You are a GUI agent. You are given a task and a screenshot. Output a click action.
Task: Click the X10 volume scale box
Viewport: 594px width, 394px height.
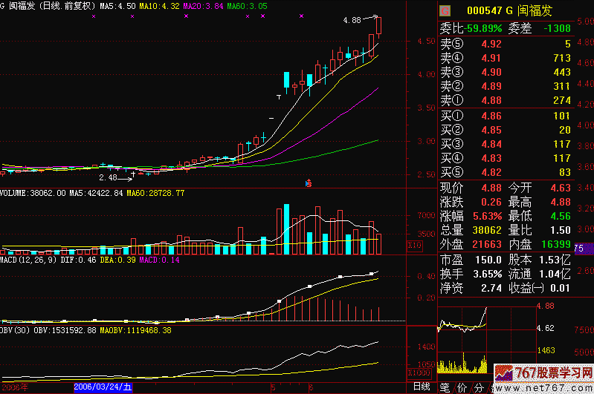tap(416, 244)
